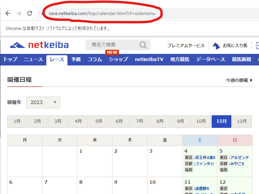Viewport: 259px width, 194px height.
Task: Open the ファンタジ race link on day 4
Action: pyautogui.click(x=205, y=164)
